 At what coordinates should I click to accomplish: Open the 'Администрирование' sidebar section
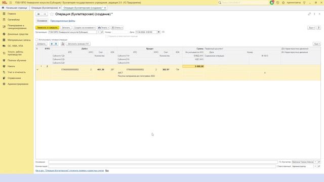coord(18,84)
